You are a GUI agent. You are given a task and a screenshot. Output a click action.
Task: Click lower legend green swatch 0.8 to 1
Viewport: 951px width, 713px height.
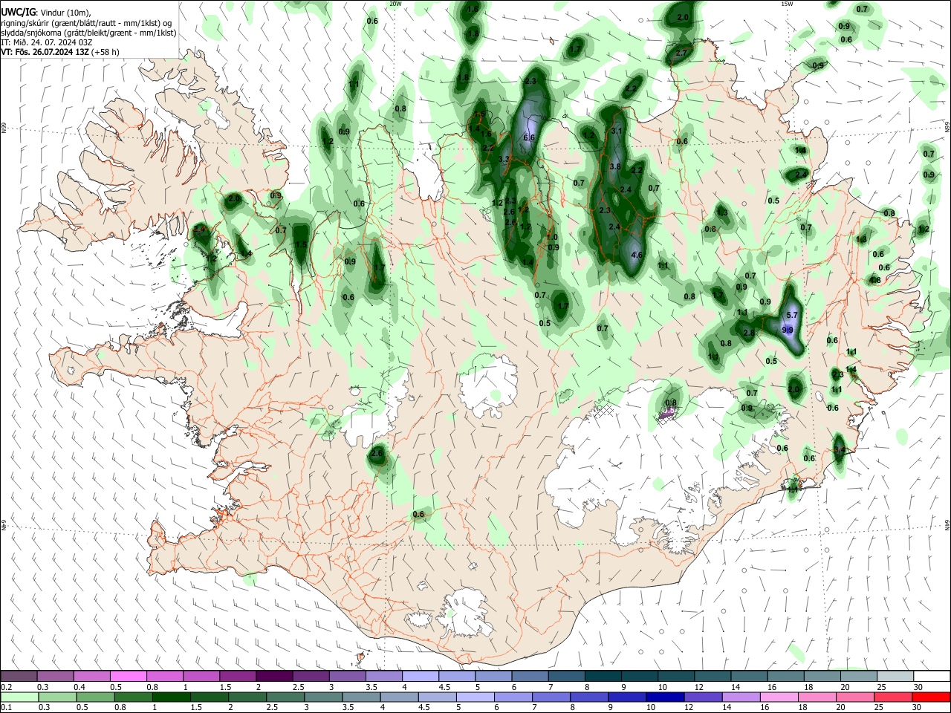point(134,697)
